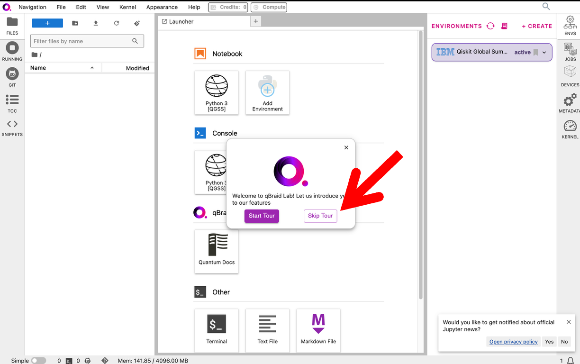This screenshot has height=364, width=580.
Task: Toggle Simple mode switch
Action: [38, 361]
